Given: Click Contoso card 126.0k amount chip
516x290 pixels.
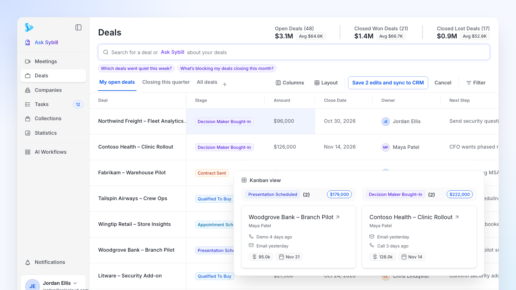Looking at the screenshot, I should pyautogui.click(x=382, y=257).
